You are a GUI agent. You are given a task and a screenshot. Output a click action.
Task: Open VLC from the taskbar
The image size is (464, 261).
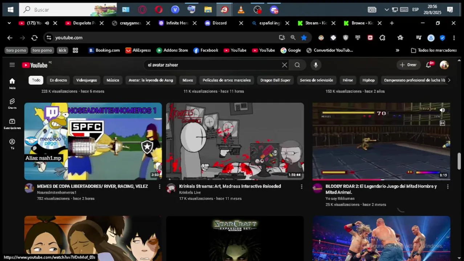(241, 10)
